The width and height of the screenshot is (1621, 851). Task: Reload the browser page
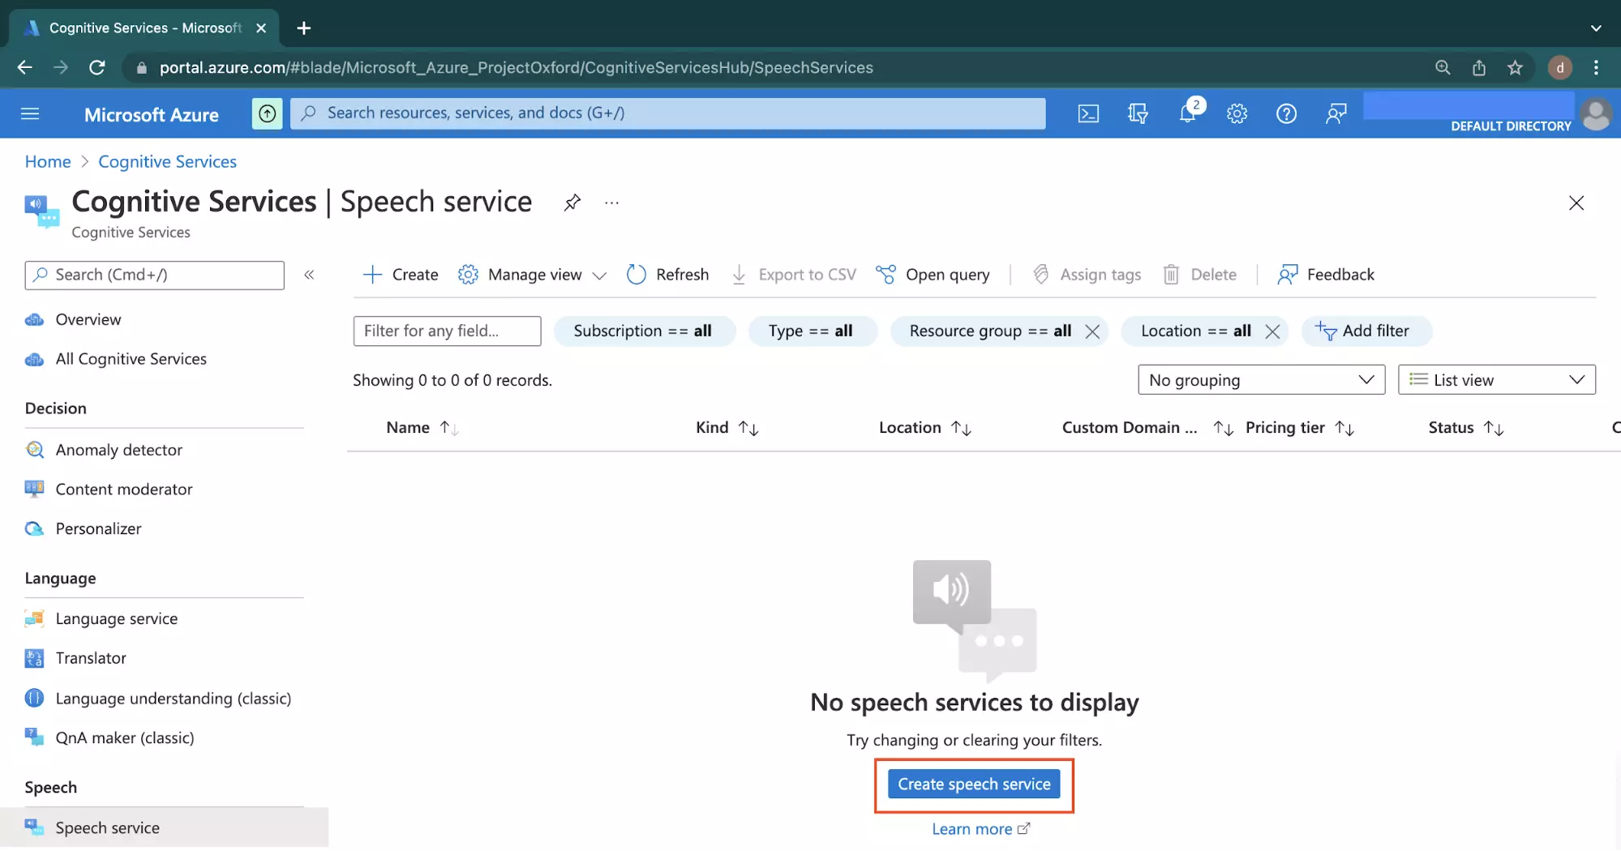[x=96, y=68]
